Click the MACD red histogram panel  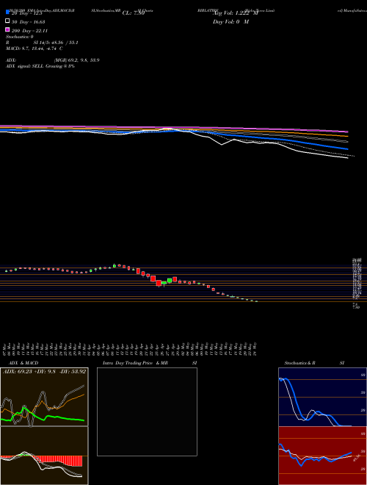click(44, 456)
